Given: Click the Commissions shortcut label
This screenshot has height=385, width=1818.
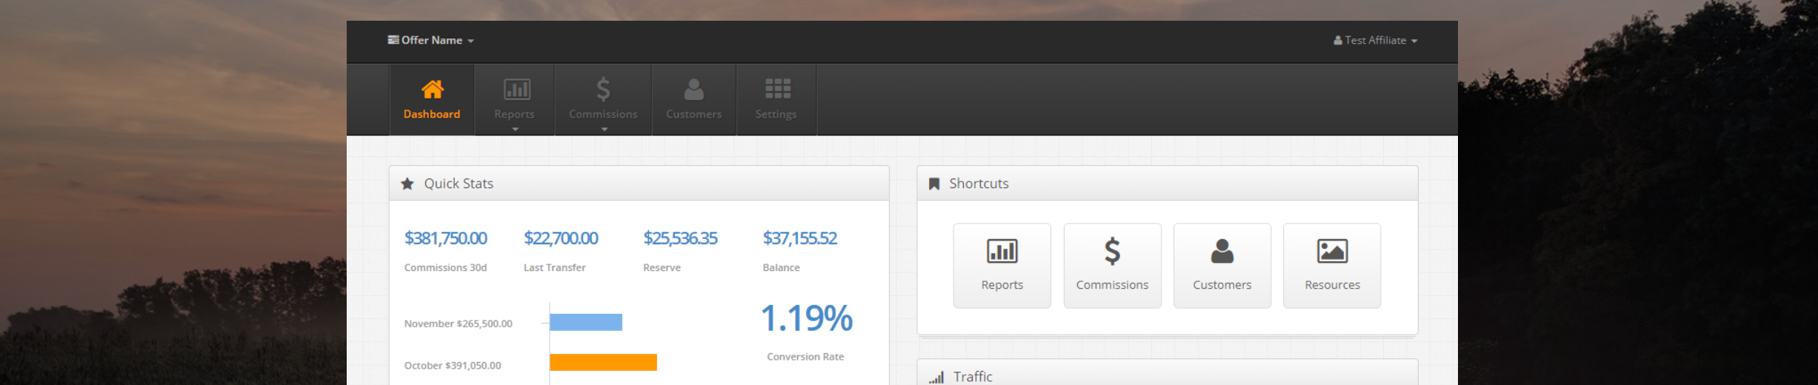Looking at the screenshot, I should (x=1112, y=285).
